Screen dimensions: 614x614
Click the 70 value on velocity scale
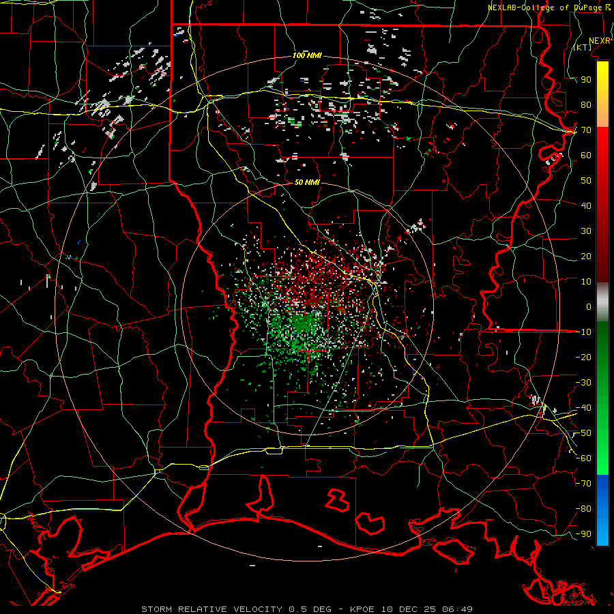click(586, 130)
